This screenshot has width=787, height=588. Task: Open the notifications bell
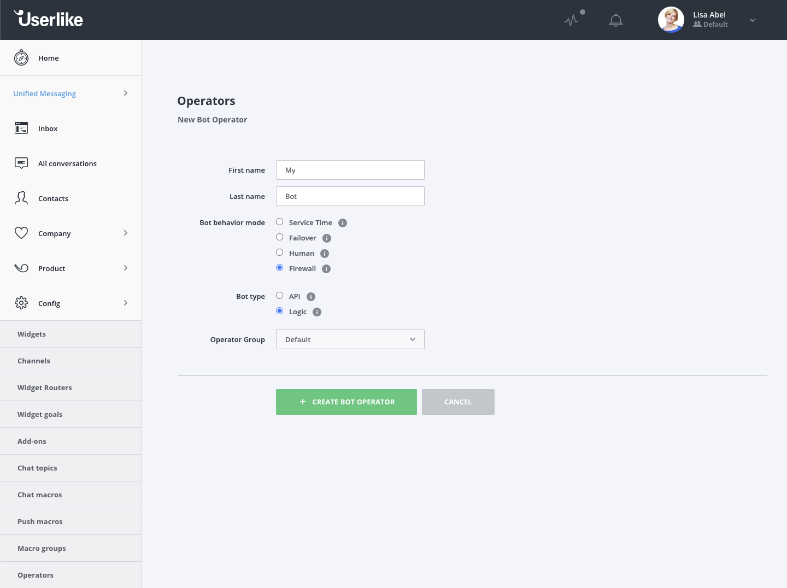click(x=616, y=21)
